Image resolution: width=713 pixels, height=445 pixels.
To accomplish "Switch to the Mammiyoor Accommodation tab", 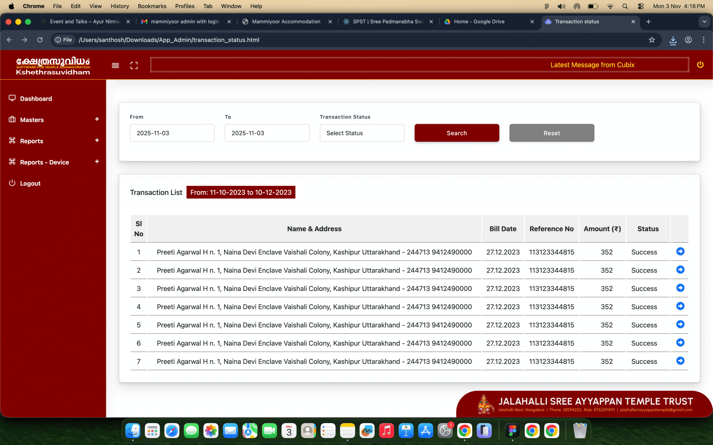I will point(286,21).
